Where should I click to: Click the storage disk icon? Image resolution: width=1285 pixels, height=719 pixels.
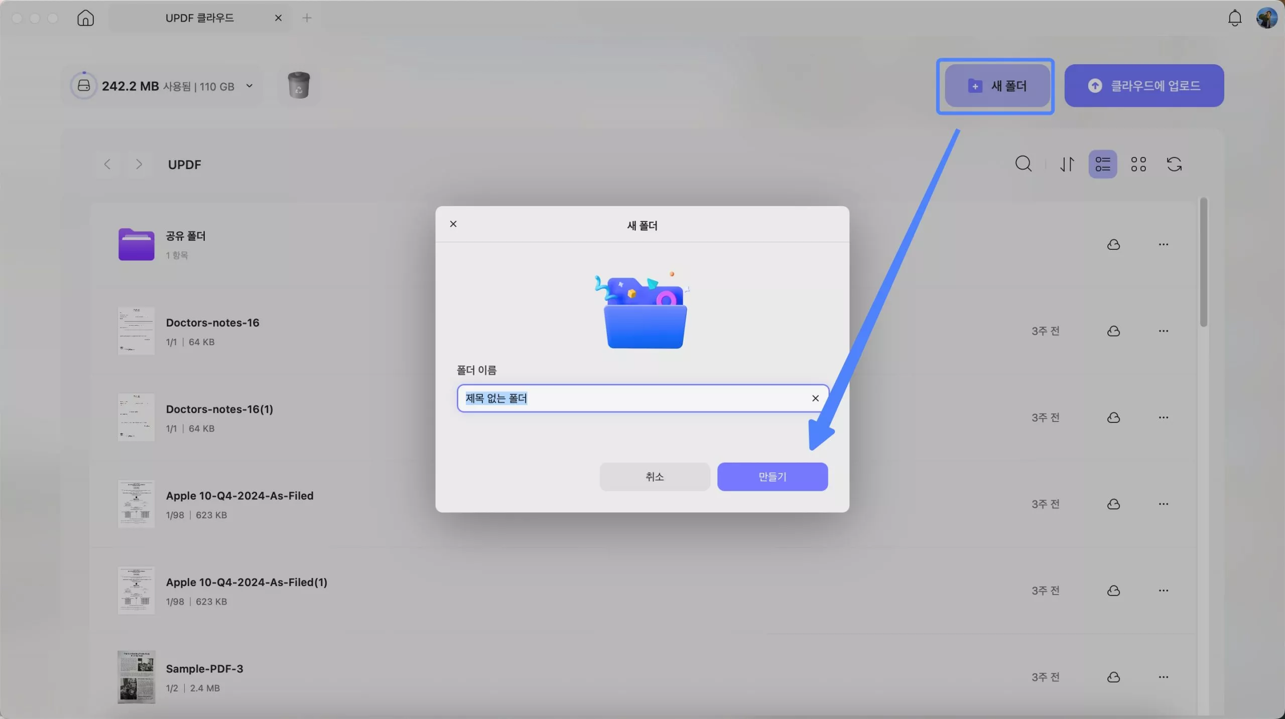click(84, 86)
